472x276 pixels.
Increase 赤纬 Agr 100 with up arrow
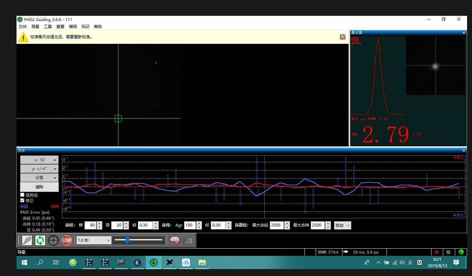click(x=199, y=223)
